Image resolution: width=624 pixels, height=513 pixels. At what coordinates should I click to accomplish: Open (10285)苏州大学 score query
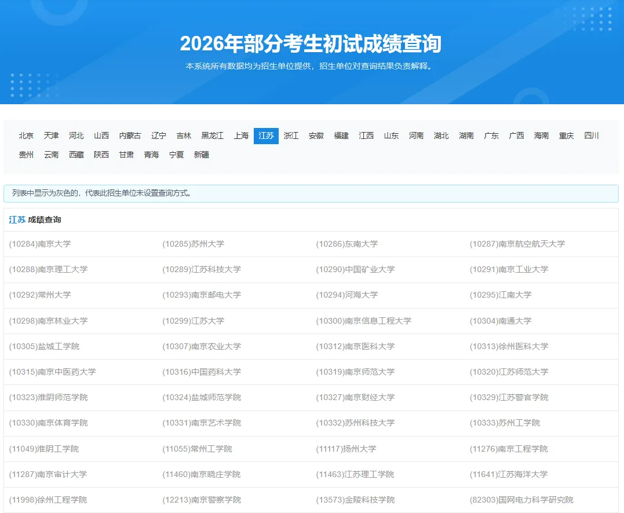(194, 244)
